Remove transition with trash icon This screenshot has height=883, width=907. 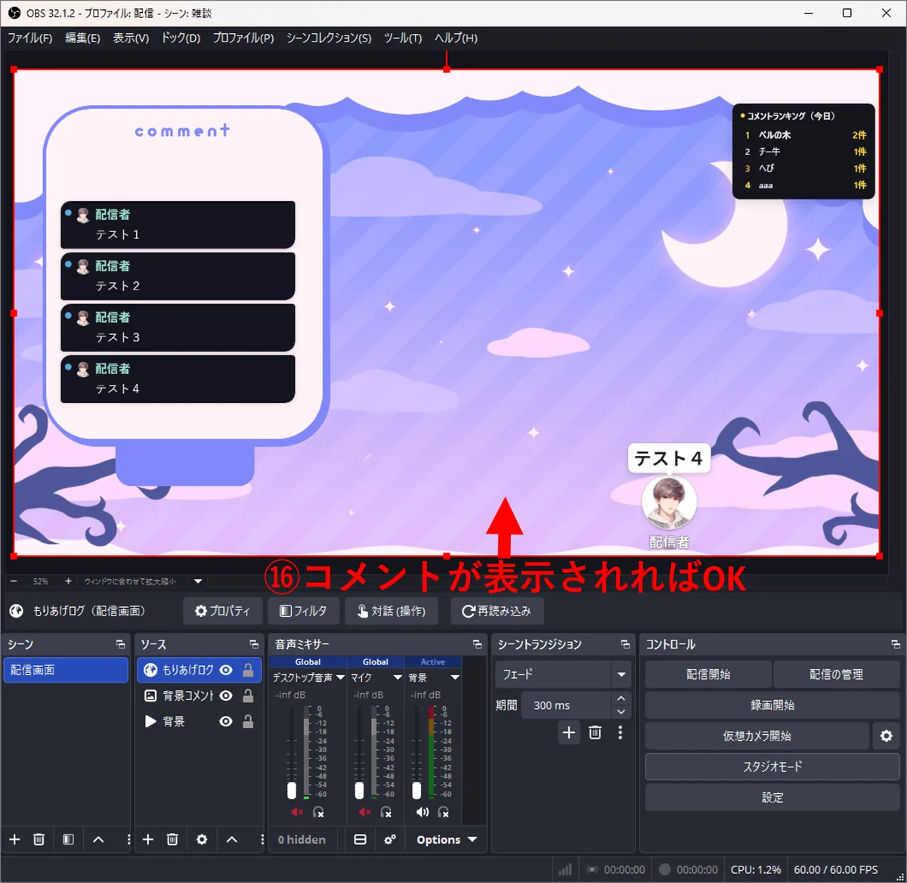click(595, 732)
